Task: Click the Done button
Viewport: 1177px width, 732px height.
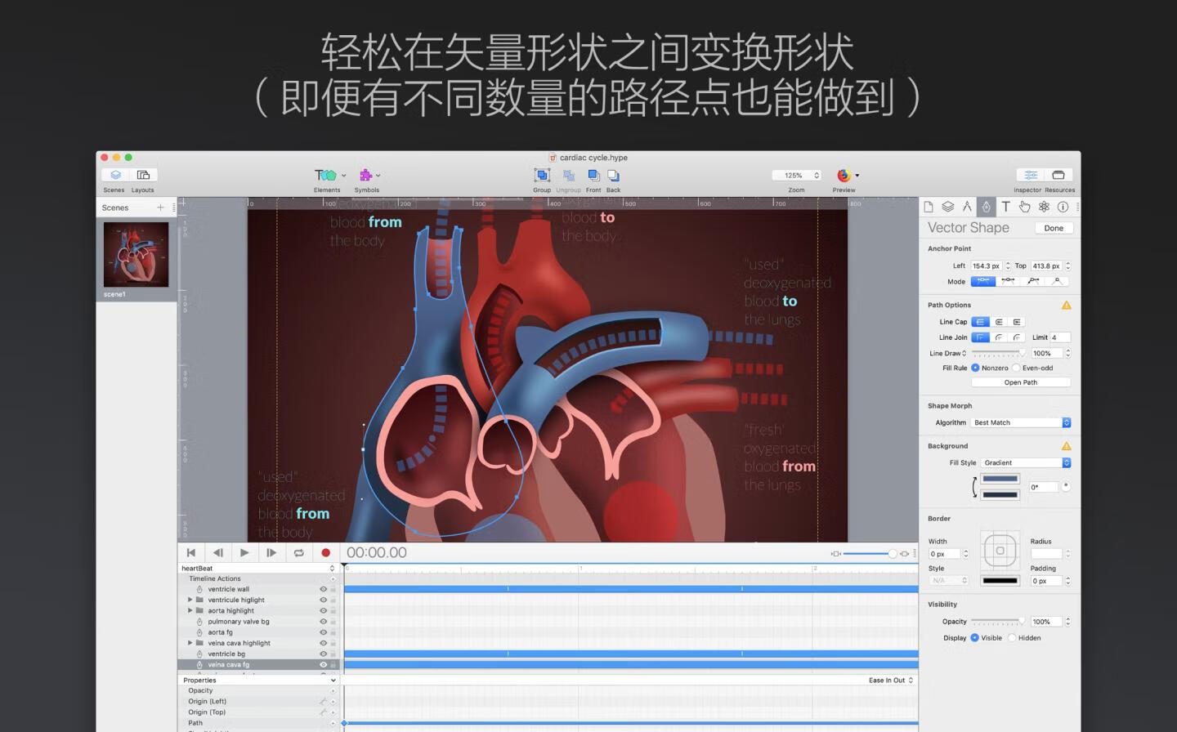Action: [x=1054, y=228]
